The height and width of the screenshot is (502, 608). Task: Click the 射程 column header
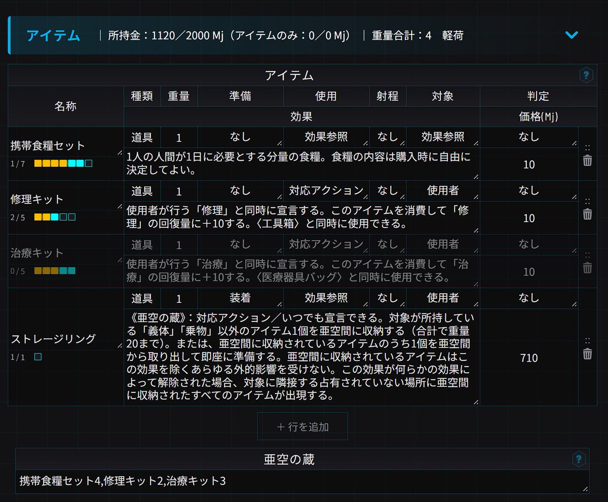click(388, 96)
